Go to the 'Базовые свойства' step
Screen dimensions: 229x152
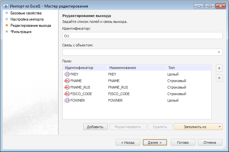click(26, 13)
